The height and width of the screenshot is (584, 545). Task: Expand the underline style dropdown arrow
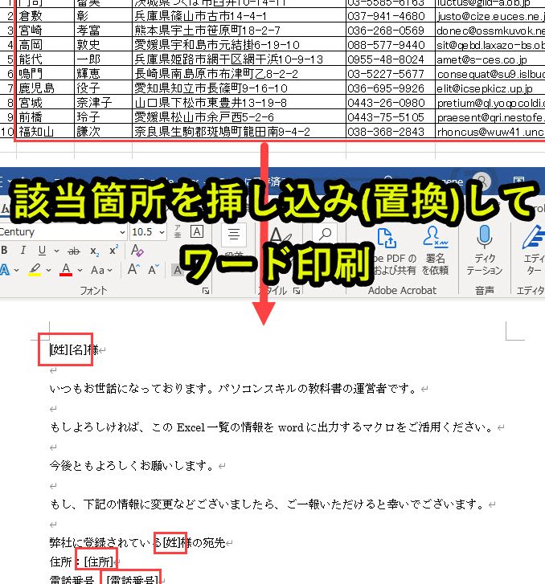[56, 251]
